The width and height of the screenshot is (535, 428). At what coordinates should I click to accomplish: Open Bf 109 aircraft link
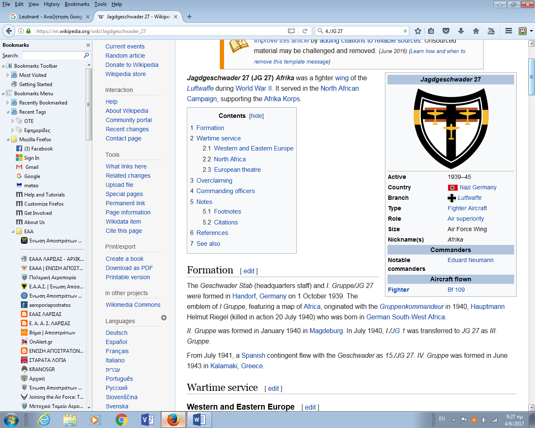tap(456, 290)
